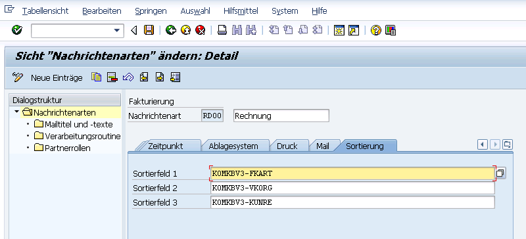Image resolution: width=526 pixels, height=239 pixels.
Task: Click the Dialogstruktur header
Action: [x=65, y=100]
